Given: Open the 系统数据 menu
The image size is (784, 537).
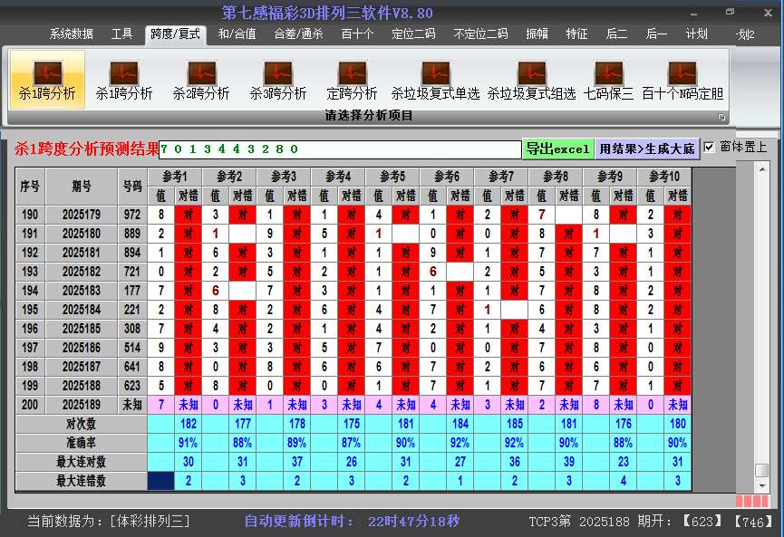Looking at the screenshot, I should point(71,34).
